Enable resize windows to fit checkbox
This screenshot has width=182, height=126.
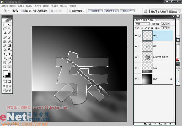click(x=23, y=11)
